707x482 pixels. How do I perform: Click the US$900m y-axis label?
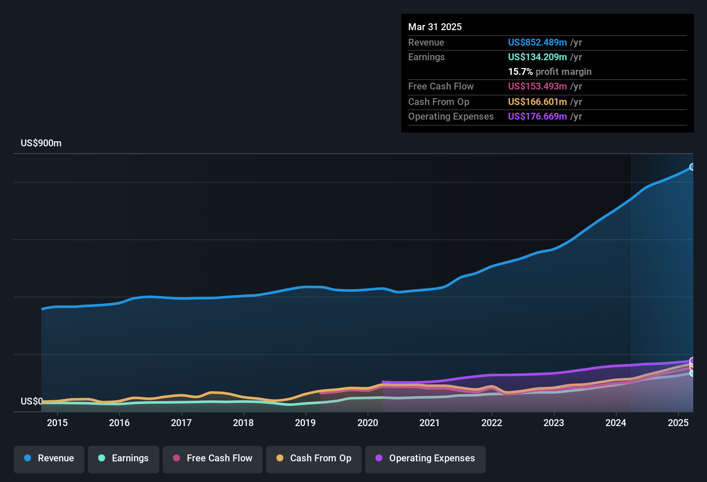(x=41, y=143)
